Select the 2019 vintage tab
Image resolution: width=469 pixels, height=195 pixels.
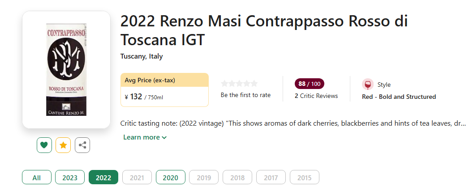pyautogui.click(x=204, y=178)
